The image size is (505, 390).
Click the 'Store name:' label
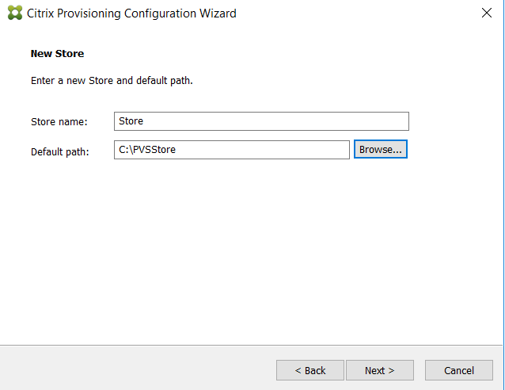point(59,122)
